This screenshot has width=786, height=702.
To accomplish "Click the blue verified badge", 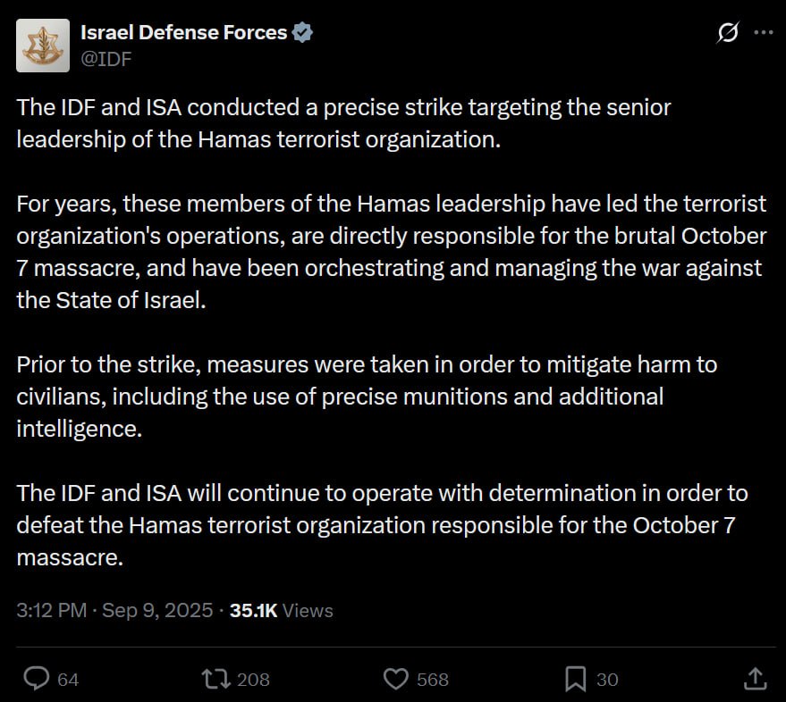I will tap(302, 32).
